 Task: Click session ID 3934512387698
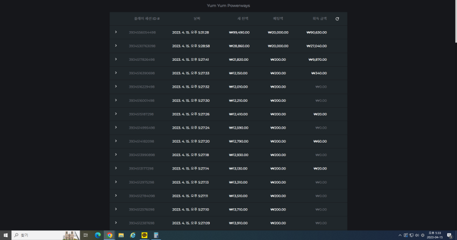[141, 223]
